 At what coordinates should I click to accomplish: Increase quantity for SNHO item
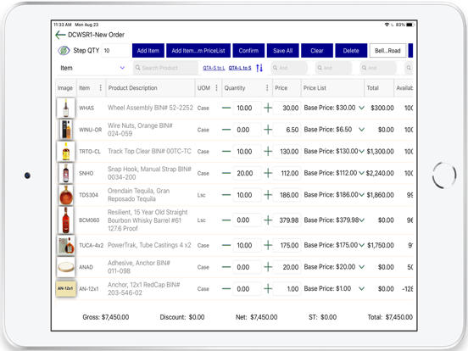pos(268,173)
